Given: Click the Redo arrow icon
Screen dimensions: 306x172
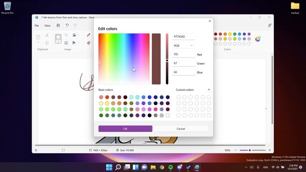Looking at the screenshot, I should (x=75, y=25).
